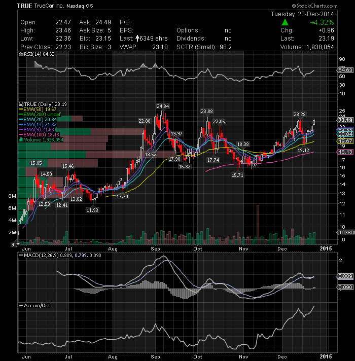Click the volume bars icon in legend
The image size is (355, 361).
(21, 140)
